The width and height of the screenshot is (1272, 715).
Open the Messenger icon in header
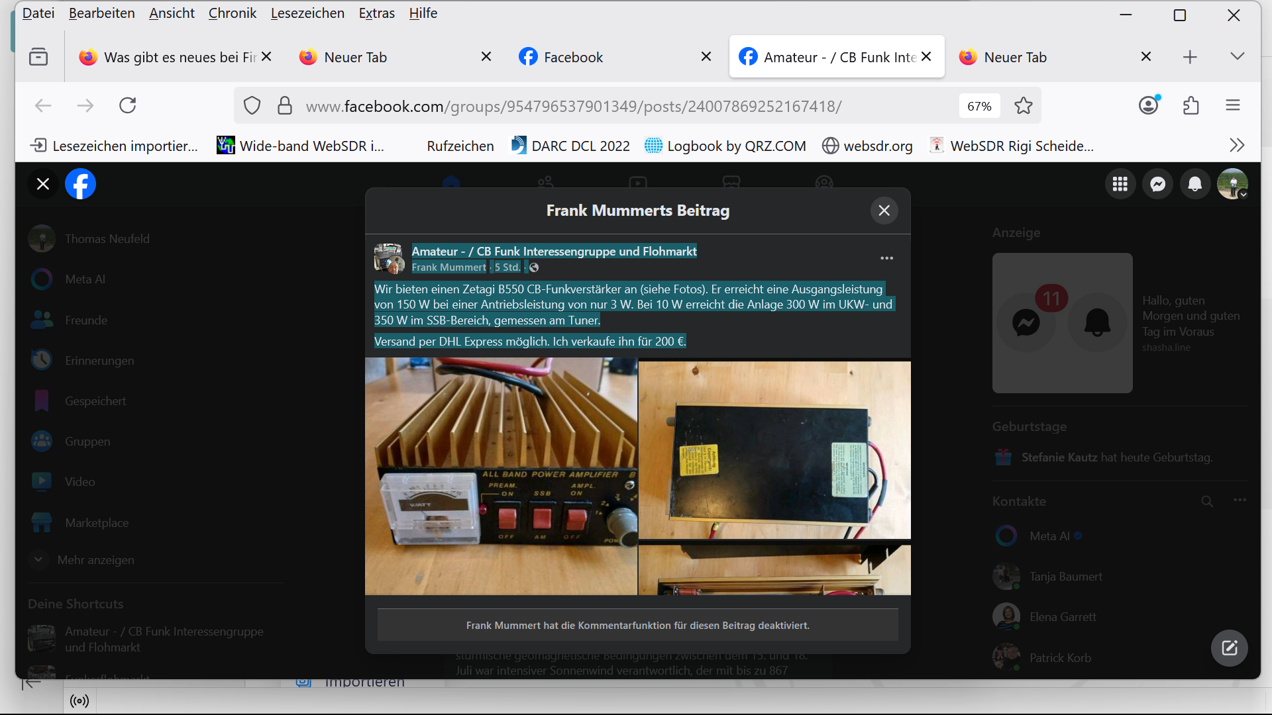(x=1157, y=184)
